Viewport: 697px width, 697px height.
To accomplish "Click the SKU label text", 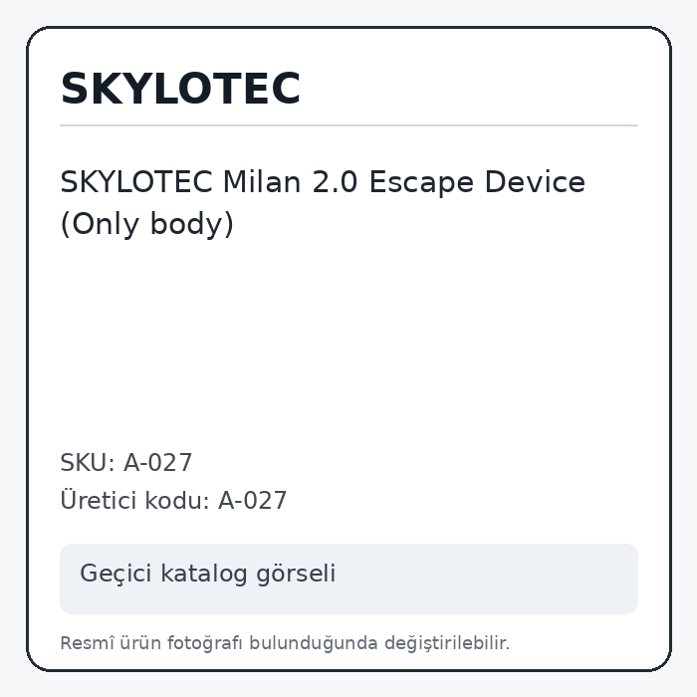I will [88, 463].
